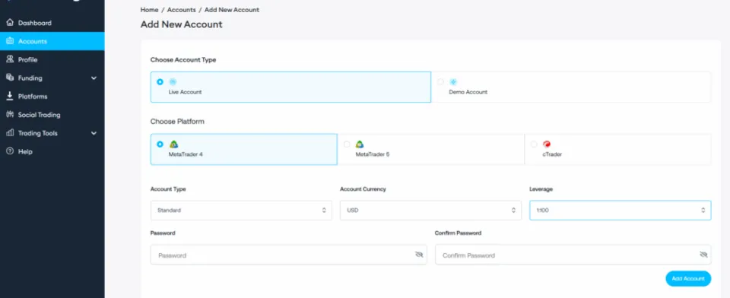This screenshot has width=730, height=298.
Task: Open the Account Currency USD dropdown
Action: (x=430, y=210)
